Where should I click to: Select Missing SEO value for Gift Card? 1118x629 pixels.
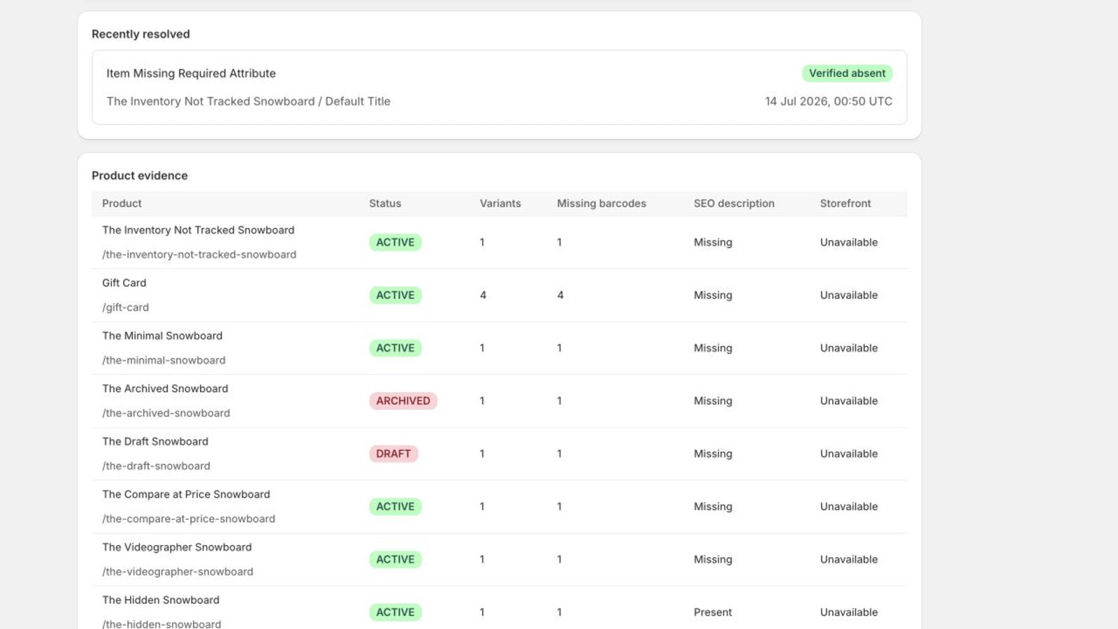click(x=713, y=295)
